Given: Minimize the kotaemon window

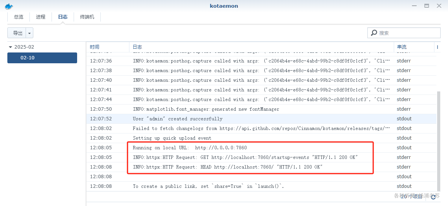Looking at the screenshot, I should (414, 6).
